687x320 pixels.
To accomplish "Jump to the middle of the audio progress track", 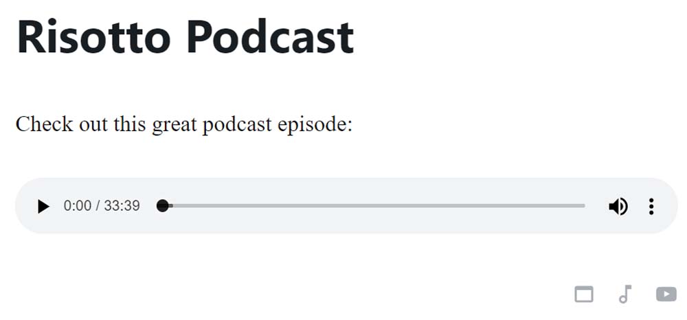I will coord(374,206).
